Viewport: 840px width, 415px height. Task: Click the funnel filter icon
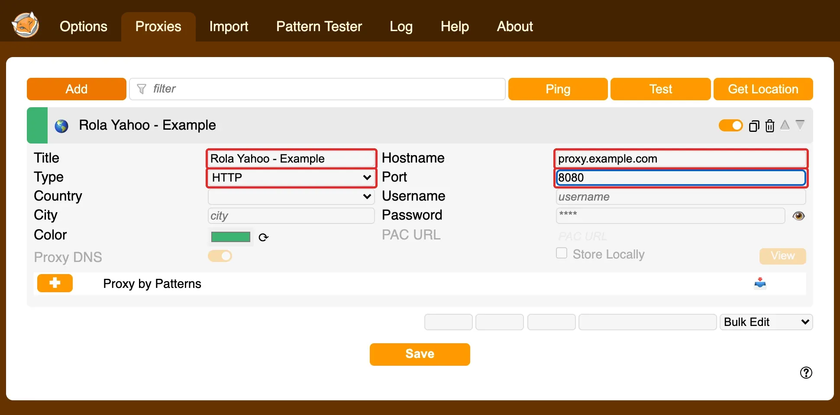(141, 89)
